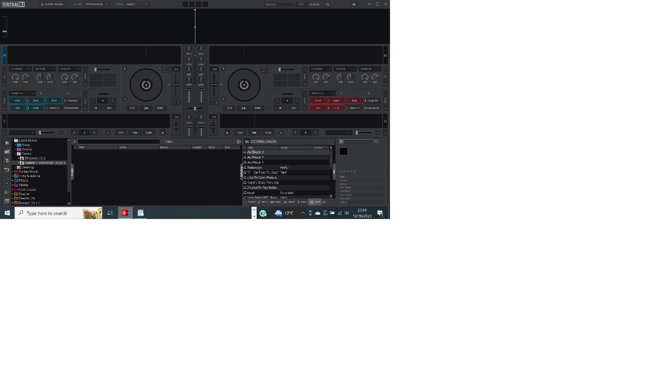Play preview in the info panel
650x365 pixels.
coord(341,142)
